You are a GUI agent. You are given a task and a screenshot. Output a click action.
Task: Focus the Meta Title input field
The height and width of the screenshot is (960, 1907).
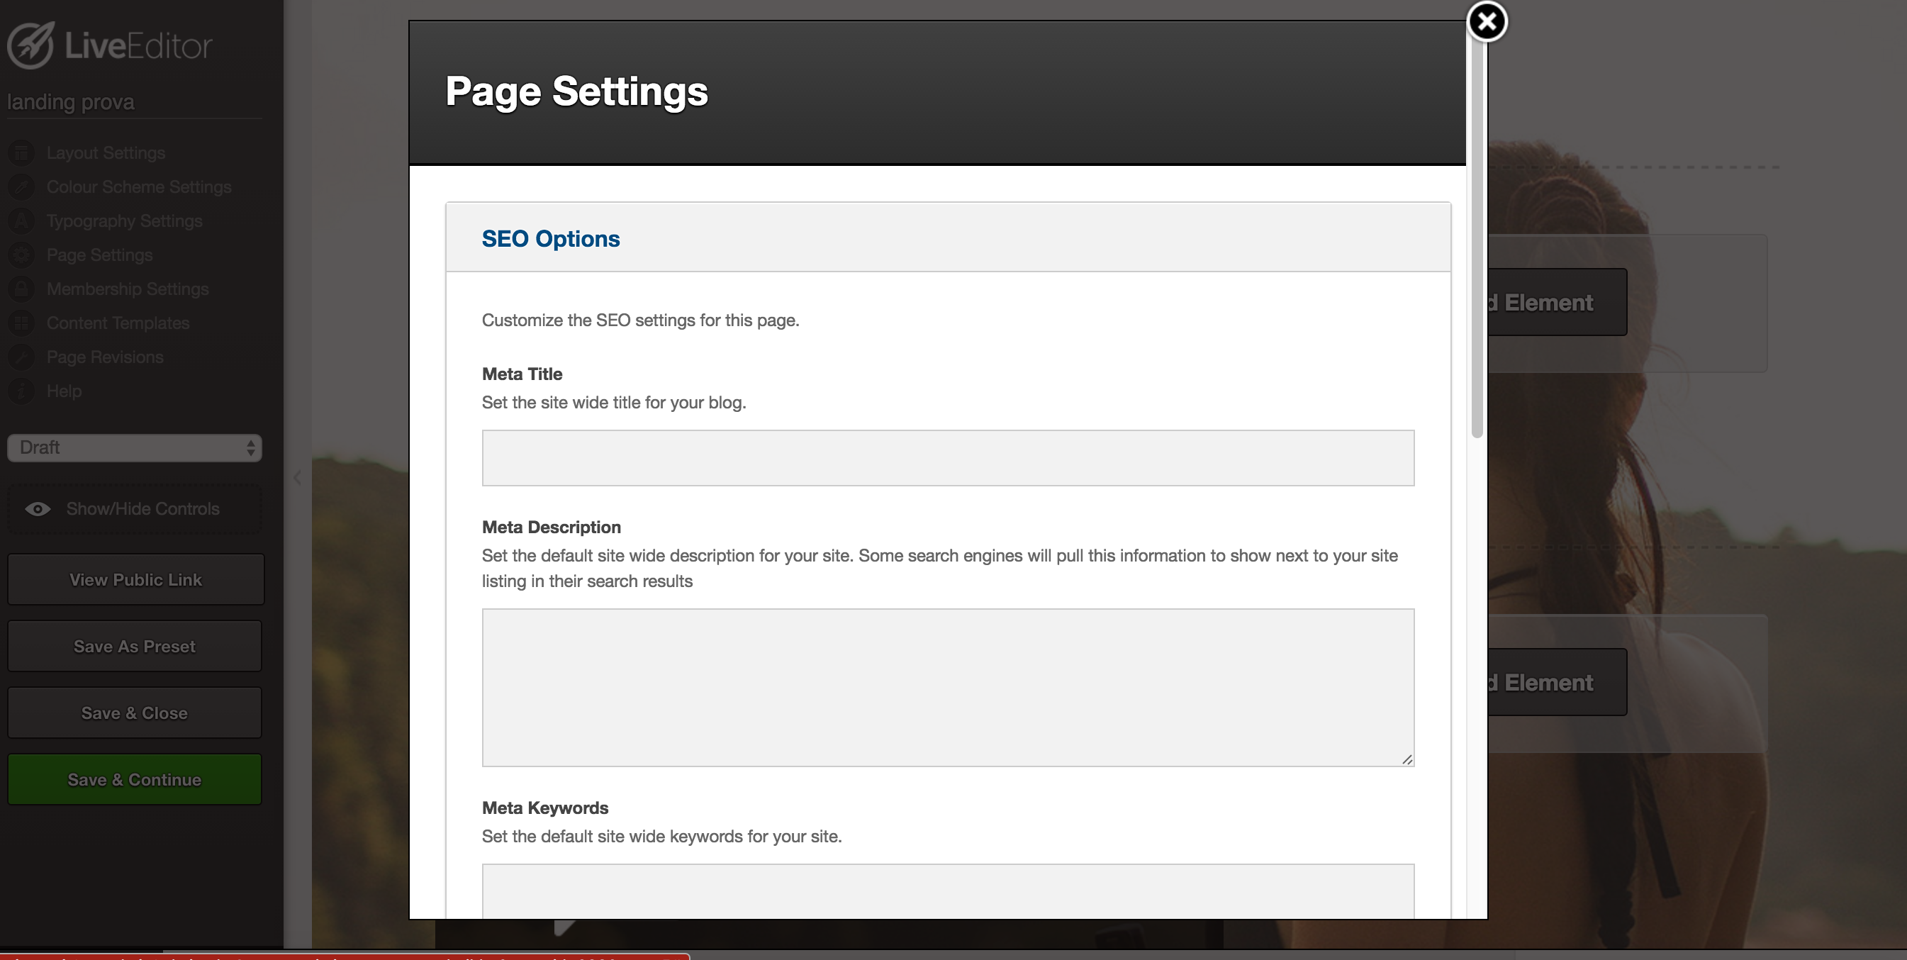coord(948,457)
